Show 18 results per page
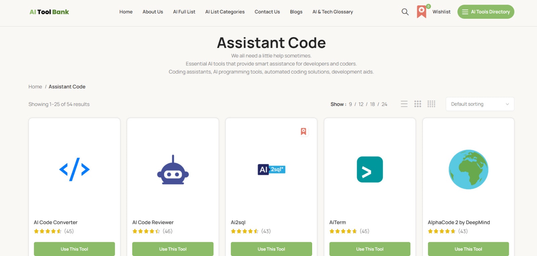The height and width of the screenshot is (256, 537). pyautogui.click(x=372, y=104)
